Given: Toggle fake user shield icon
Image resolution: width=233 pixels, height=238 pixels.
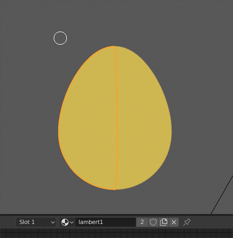Looking at the screenshot, I should click(x=153, y=222).
